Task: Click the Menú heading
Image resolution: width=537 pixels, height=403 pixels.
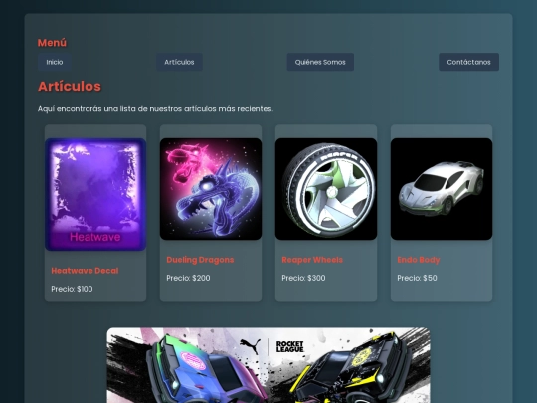Action: click(52, 43)
